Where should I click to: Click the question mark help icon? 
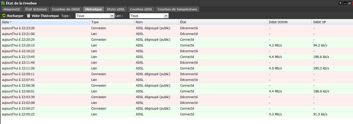pyautogui.click(x=340, y=3)
